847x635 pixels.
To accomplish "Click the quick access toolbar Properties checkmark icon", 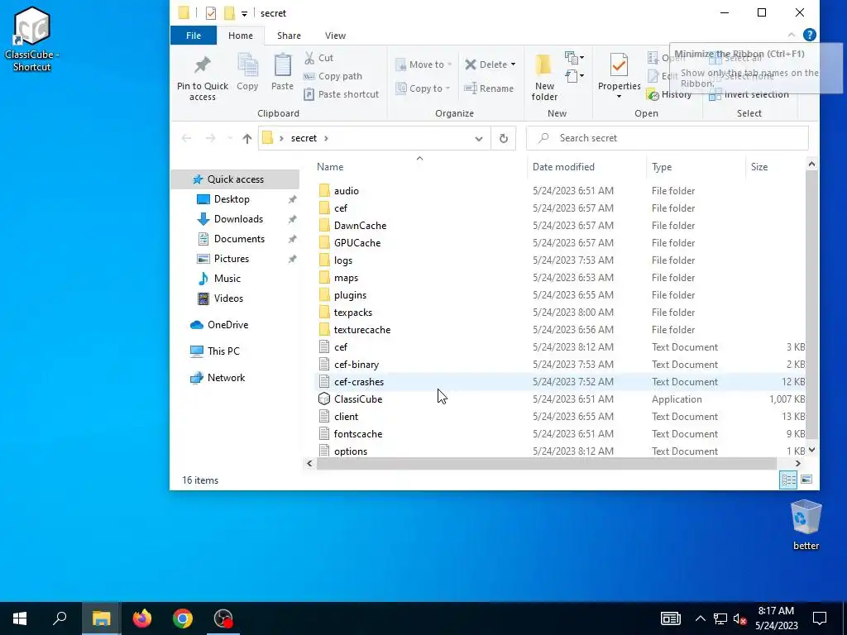I will click(211, 13).
